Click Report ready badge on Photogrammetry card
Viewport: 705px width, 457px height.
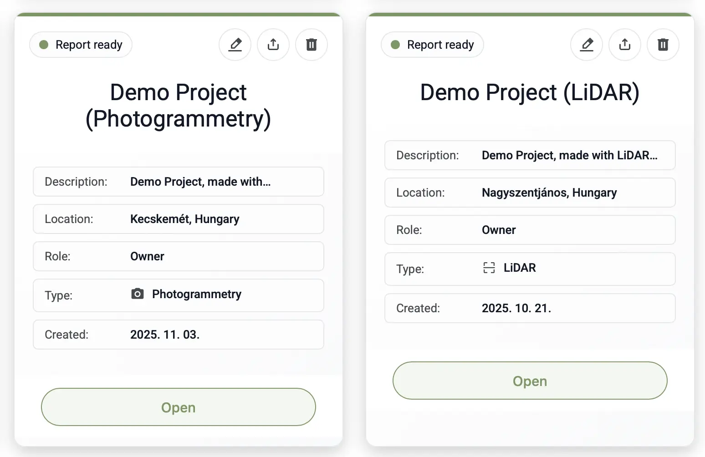[81, 45]
